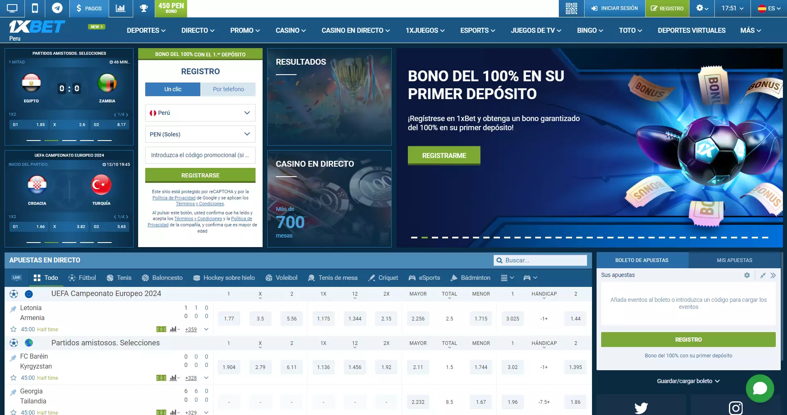Open the currency dropdown PEN (Soles)
Viewport: 787px width, 415px height.
pyautogui.click(x=200, y=134)
